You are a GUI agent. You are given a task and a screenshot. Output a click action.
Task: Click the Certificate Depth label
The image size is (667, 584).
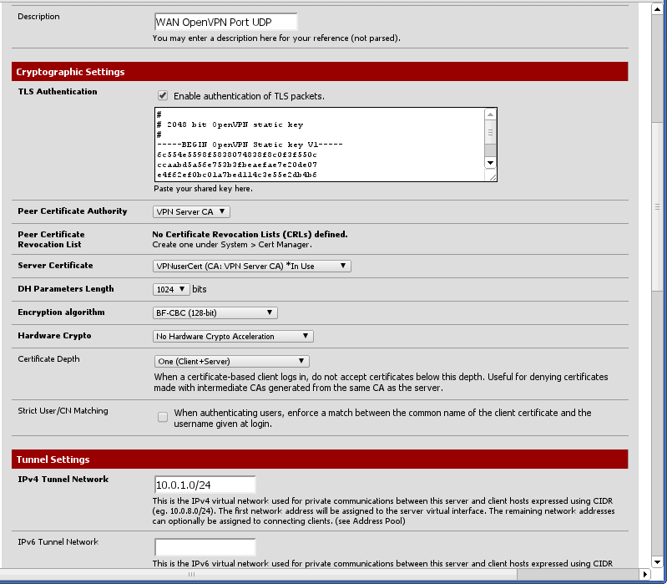click(48, 358)
